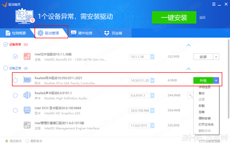Collapse the 设备正常 section chevron
Image resolution: width=230 pixels, height=145 pixels.
tap(189, 69)
